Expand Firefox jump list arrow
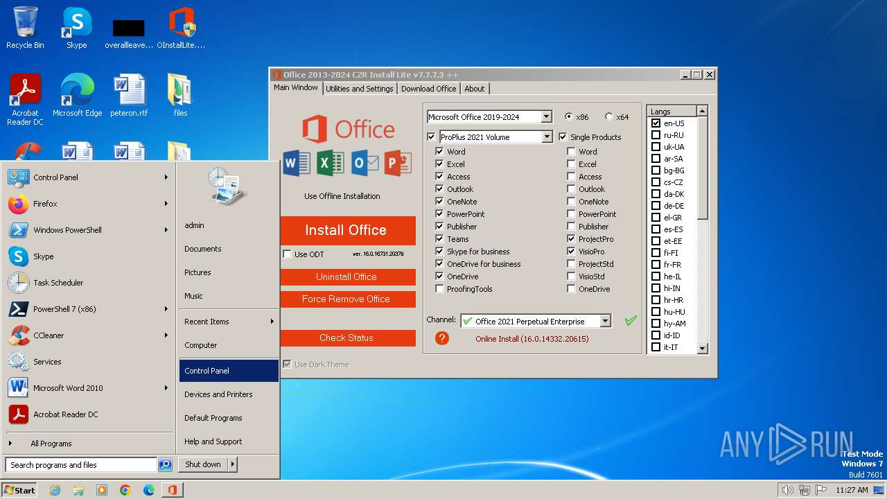Viewport: 887px width, 499px height. [x=166, y=204]
